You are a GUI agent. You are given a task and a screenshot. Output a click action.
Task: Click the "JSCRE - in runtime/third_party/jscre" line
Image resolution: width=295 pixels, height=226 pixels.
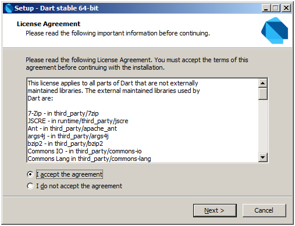(x=78, y=121)
